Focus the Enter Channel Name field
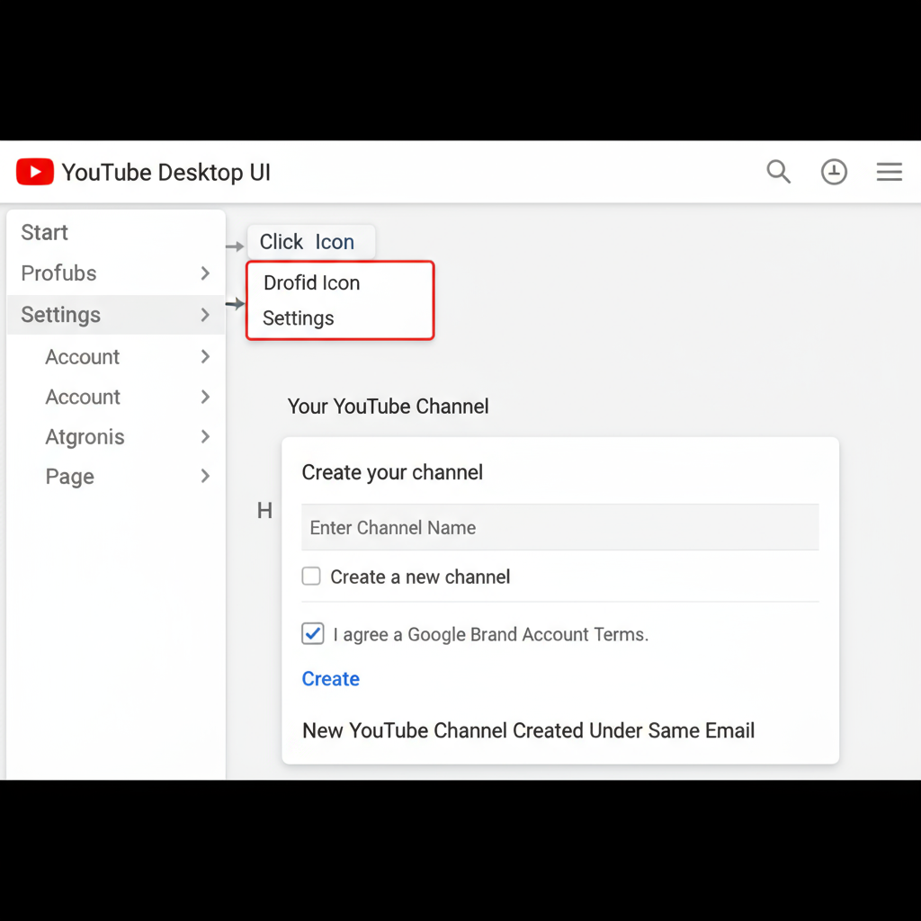 (x=559, y=527)
